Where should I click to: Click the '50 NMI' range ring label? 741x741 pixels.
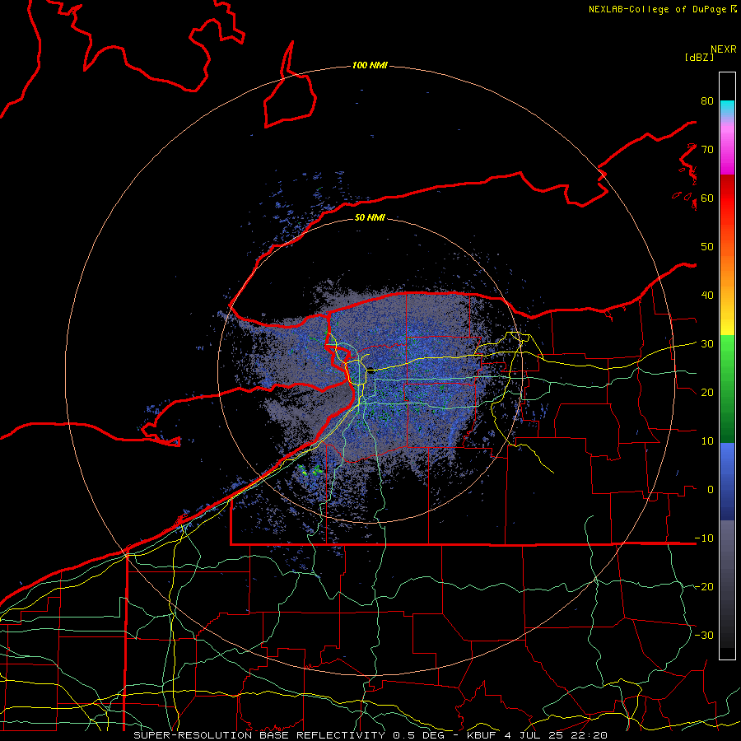coord(370,217)
